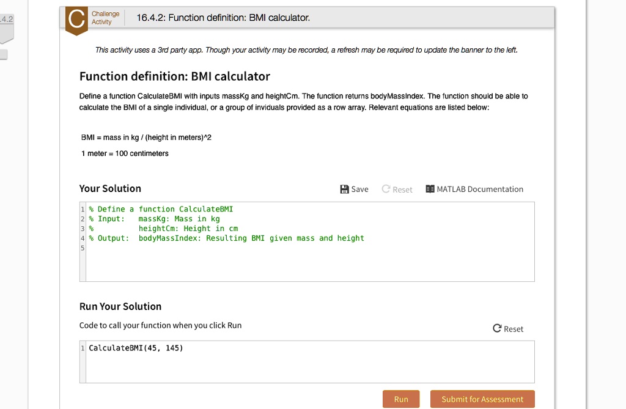Image resolution: width=626 pixels, height=409 pixels.
Task: Click the floppy disk Save icon
Action: (344, 190)
